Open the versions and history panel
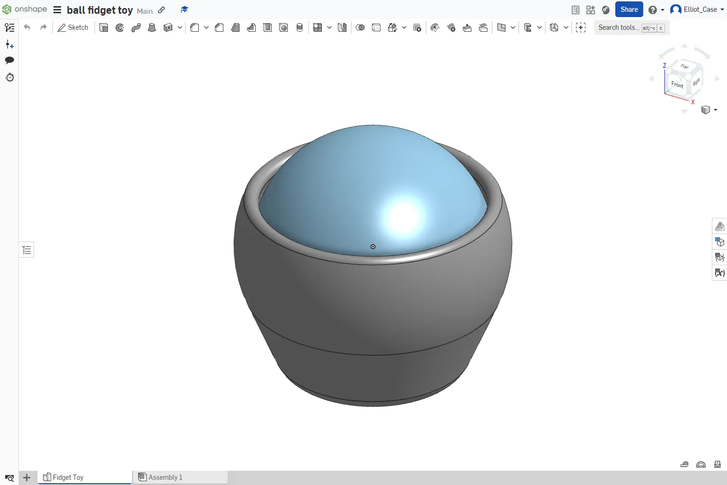The image size is (727, 485). pos(9,77)
